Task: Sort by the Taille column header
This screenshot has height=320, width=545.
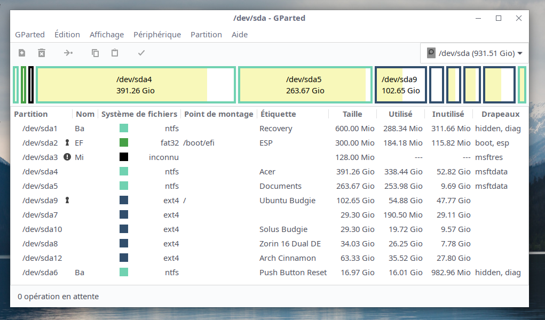Action: [x=352, y=114]
